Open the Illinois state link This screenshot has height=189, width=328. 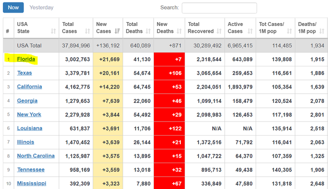26,142
